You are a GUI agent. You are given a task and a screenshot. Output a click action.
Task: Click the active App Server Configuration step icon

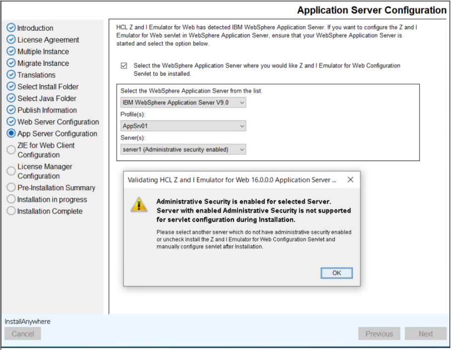point(11,133)
